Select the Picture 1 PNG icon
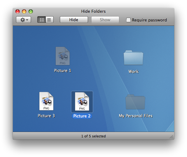Image resolution: width=187 pixels, height=157 pixels. [x=63, y=56]
